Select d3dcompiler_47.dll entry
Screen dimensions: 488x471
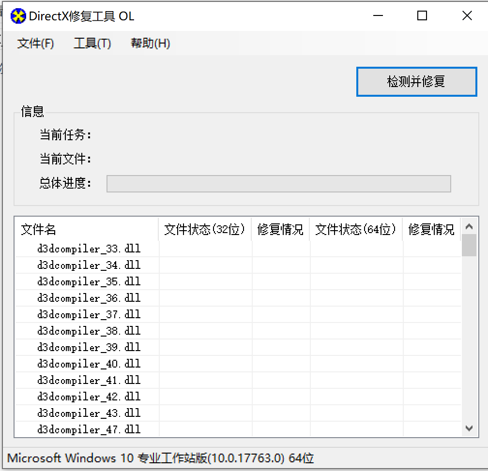tap(89, 429)
